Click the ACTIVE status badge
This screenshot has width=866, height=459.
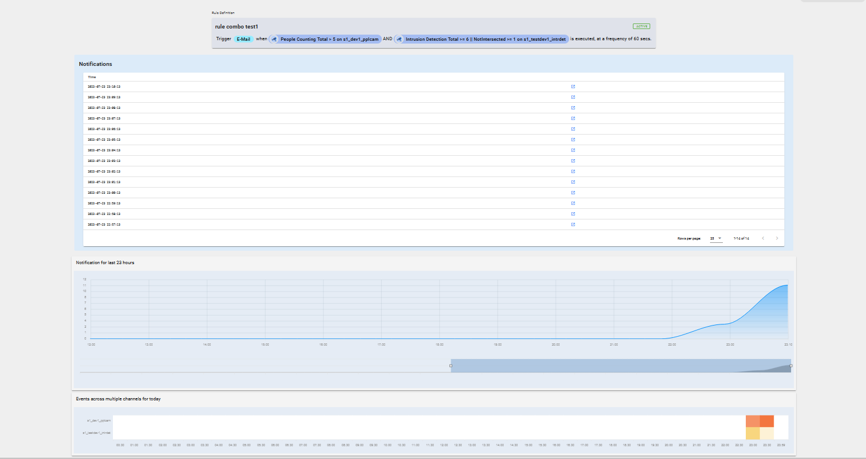641,26
